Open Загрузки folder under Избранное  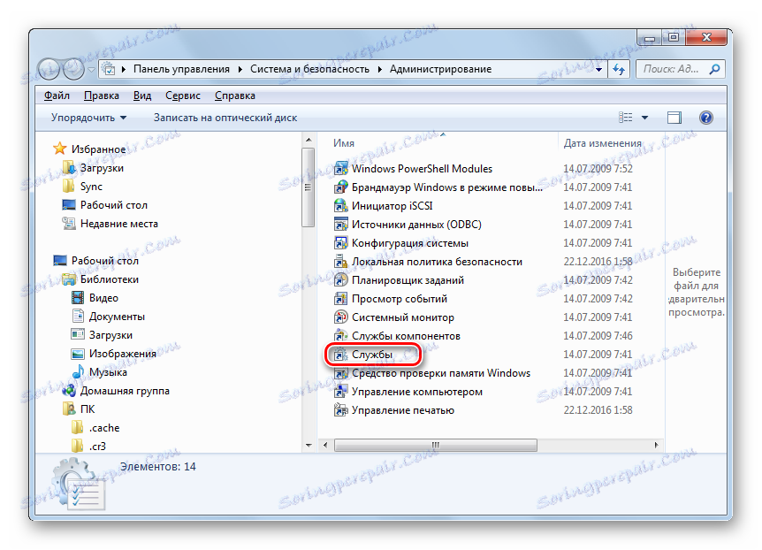[x=93, y=168]
